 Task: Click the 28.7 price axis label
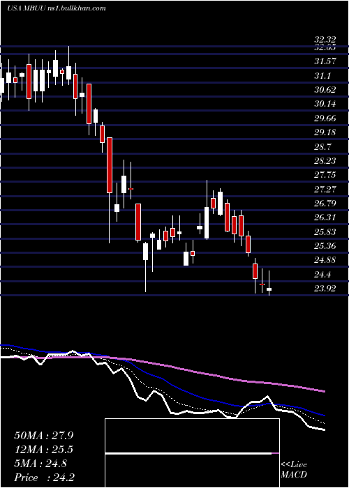pos(322,146)
